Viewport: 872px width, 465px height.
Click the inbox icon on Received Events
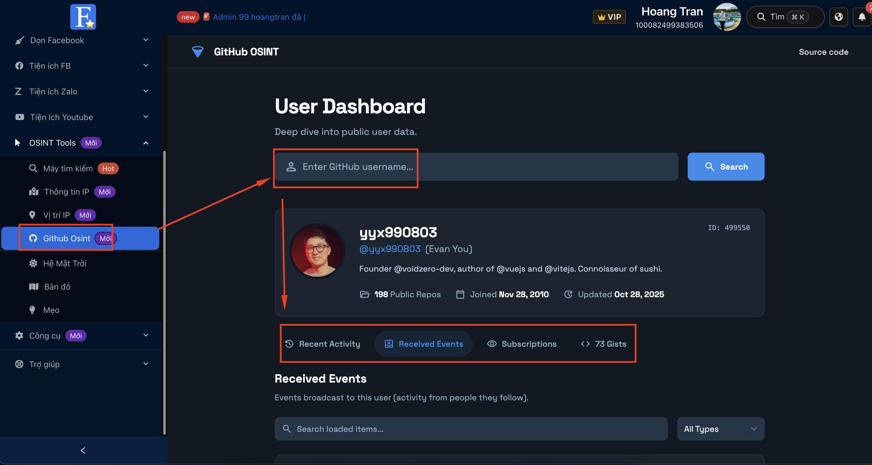pos(389,344)
